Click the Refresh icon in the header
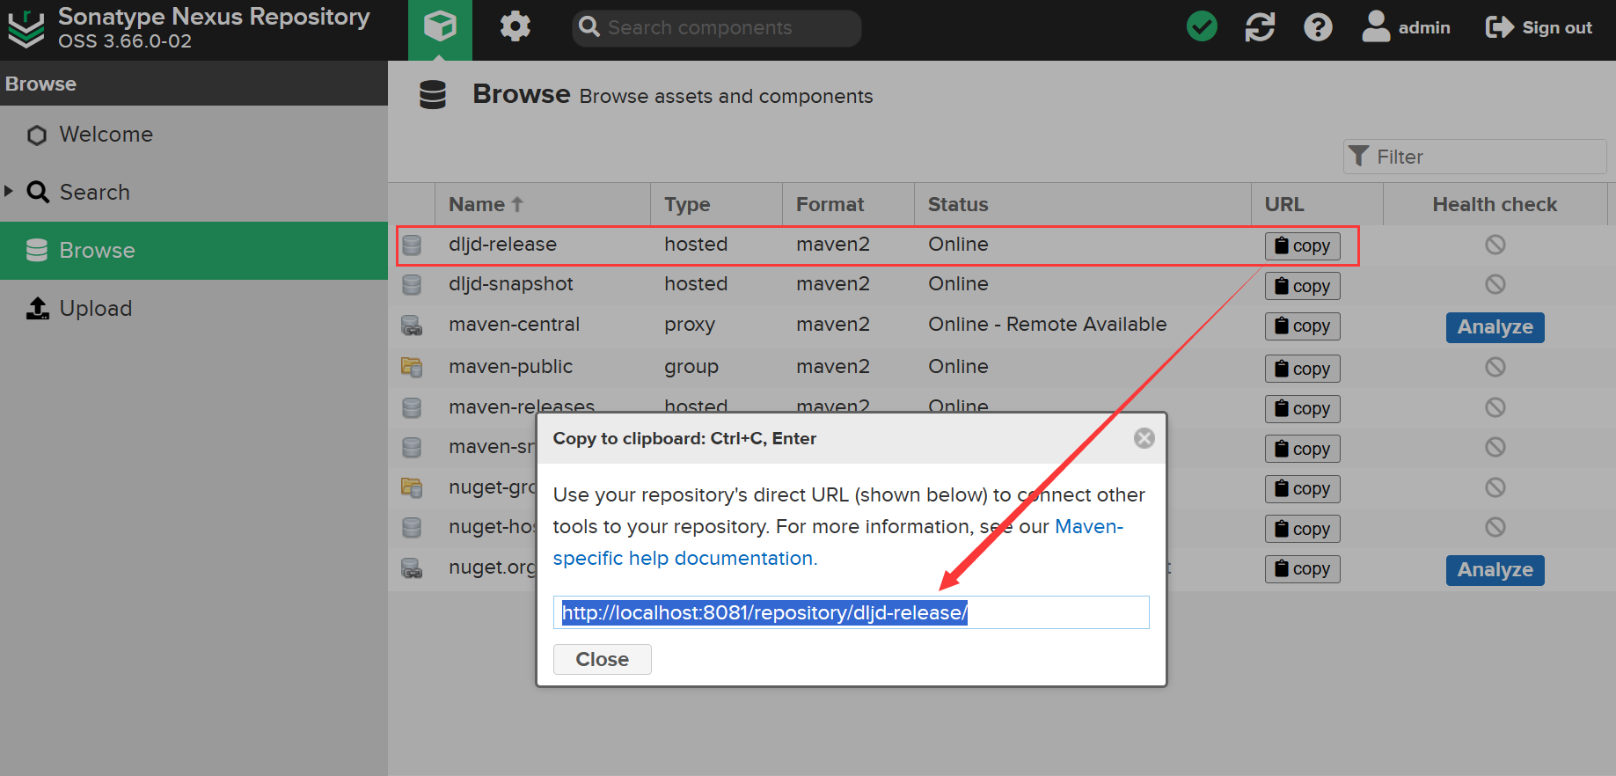The height and width of the screenshot is (776, 1616). 1260,27
